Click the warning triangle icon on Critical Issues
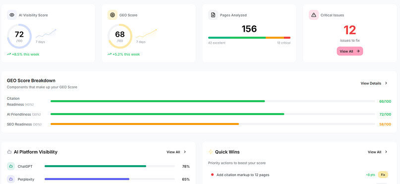 pyautogui.click(x=314, y=15)
